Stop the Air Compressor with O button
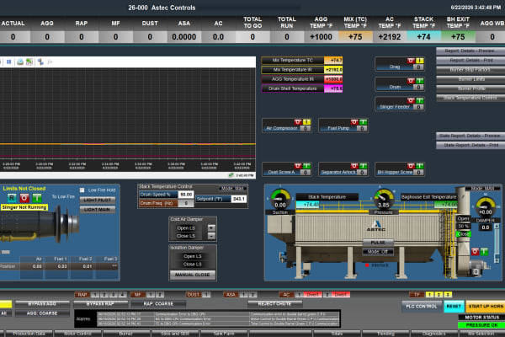 [x=298, y=122]
